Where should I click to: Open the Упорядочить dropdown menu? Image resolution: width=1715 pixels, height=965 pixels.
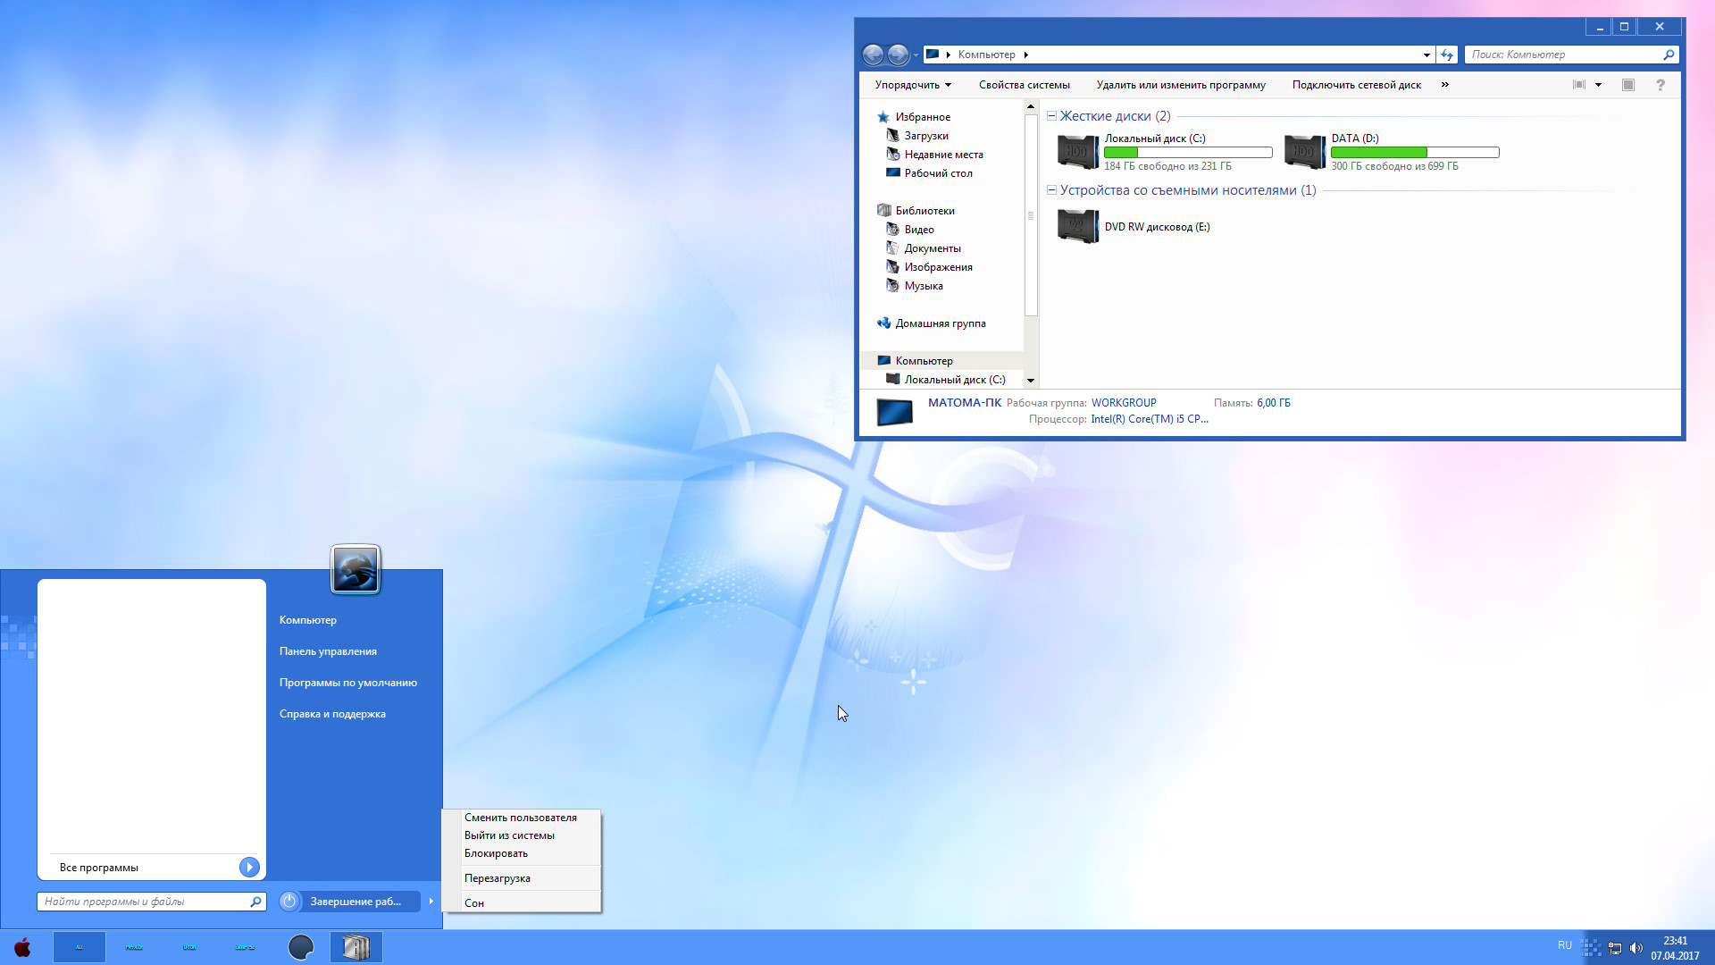[913, 85]
